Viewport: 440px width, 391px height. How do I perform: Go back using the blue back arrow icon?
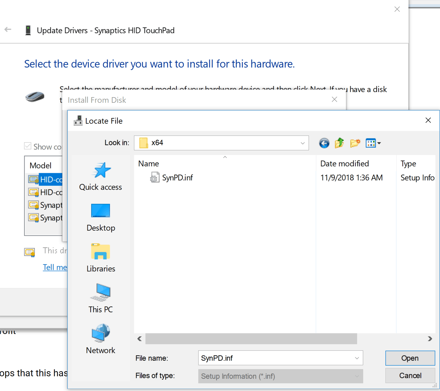pos(324,143)
